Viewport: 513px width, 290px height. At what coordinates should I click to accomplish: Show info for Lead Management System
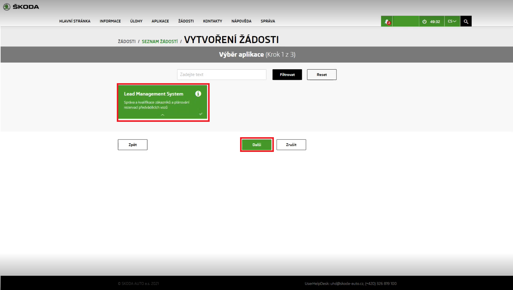pos(198,94)
